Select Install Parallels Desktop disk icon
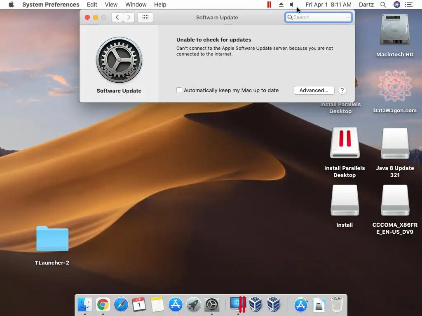 [345, 143]
